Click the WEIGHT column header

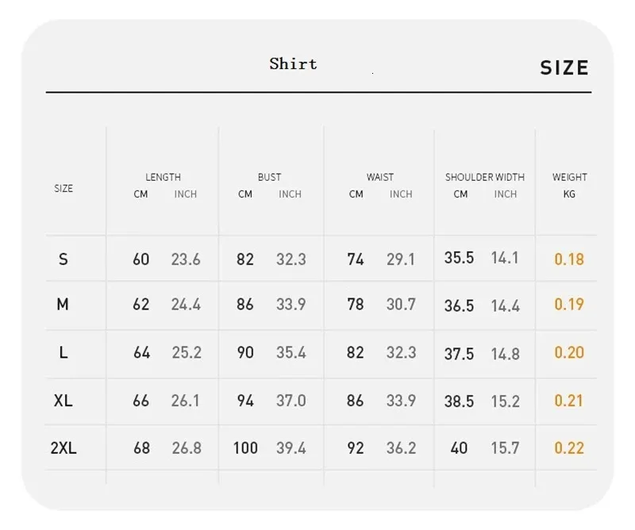coord(569,177)
